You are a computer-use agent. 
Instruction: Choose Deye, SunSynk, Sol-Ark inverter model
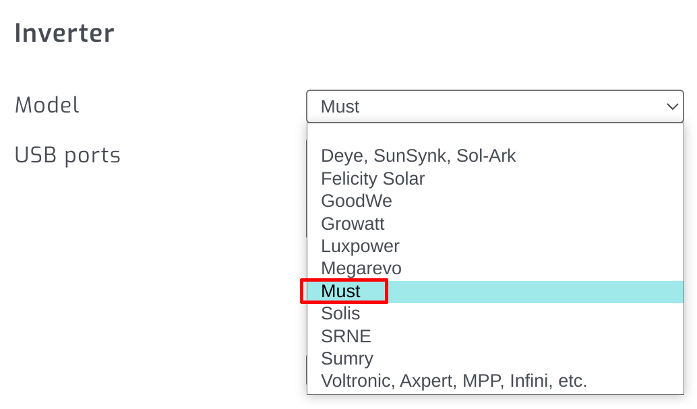tap(419, 156)
